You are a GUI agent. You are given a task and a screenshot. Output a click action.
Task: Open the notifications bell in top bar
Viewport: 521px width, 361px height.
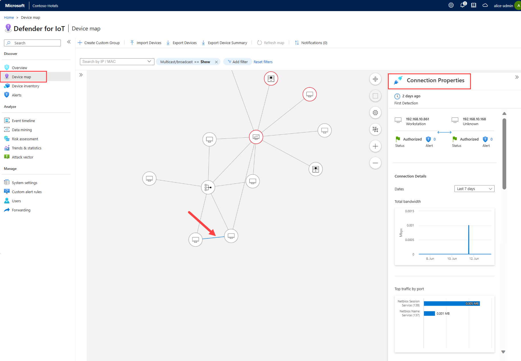click(462, 5)
